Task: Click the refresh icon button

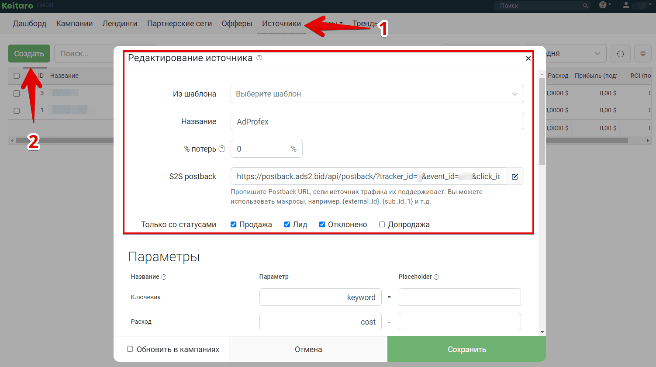Action: (620, 54)
